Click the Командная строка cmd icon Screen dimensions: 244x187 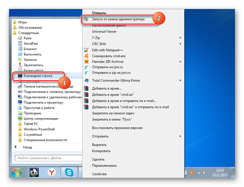tap(20, 76)
